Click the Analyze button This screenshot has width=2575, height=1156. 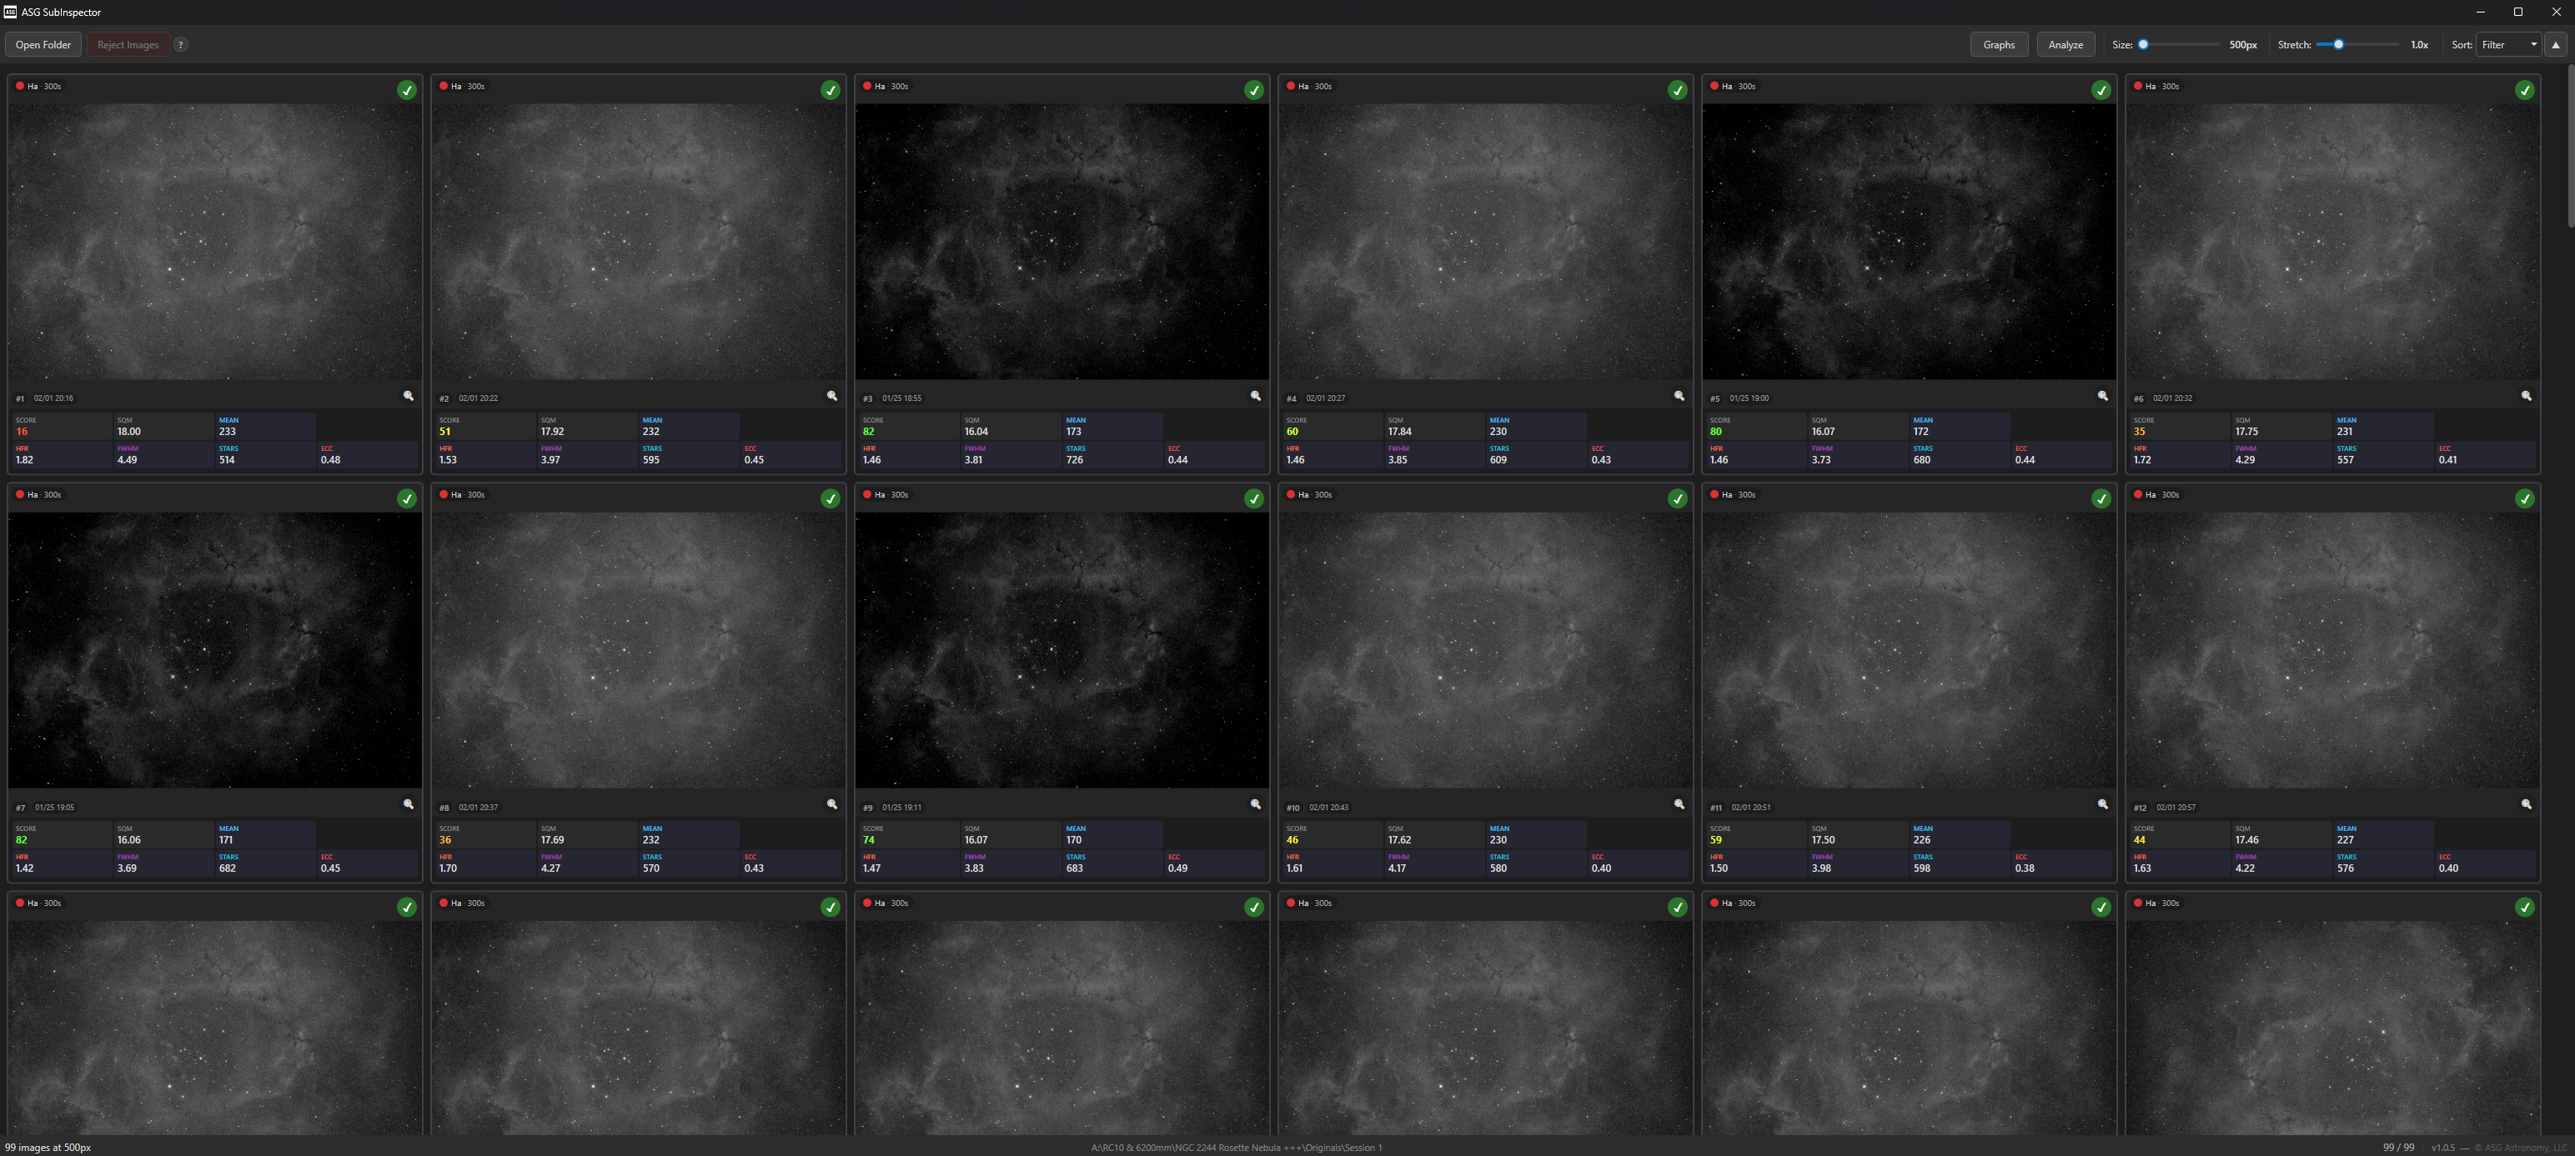click(x=2066, y=45)
